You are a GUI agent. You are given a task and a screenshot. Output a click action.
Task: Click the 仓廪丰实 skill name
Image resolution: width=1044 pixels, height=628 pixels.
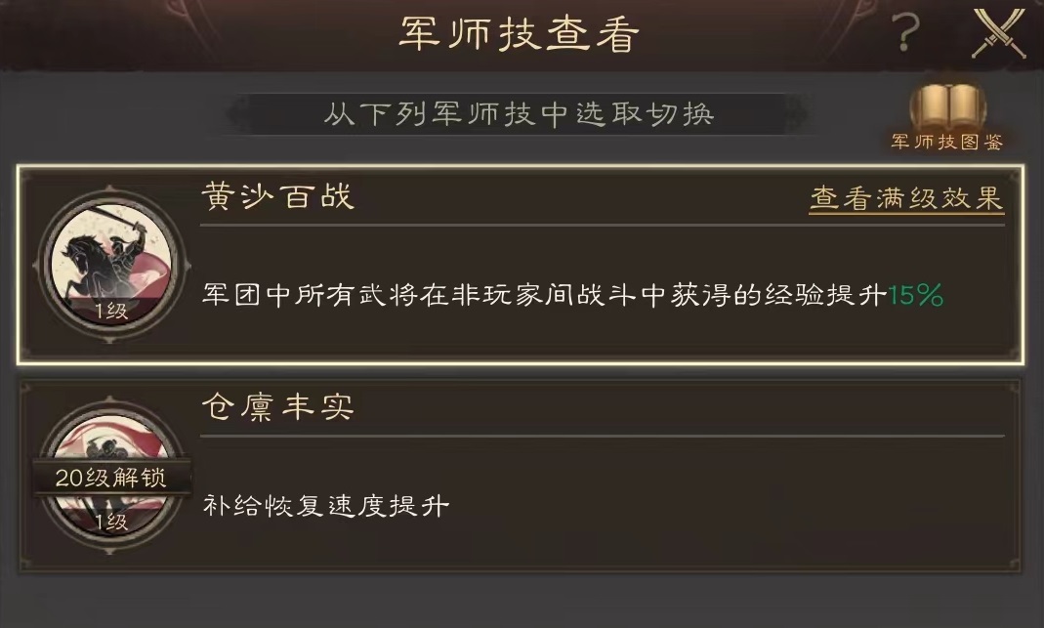click(277, 406)
